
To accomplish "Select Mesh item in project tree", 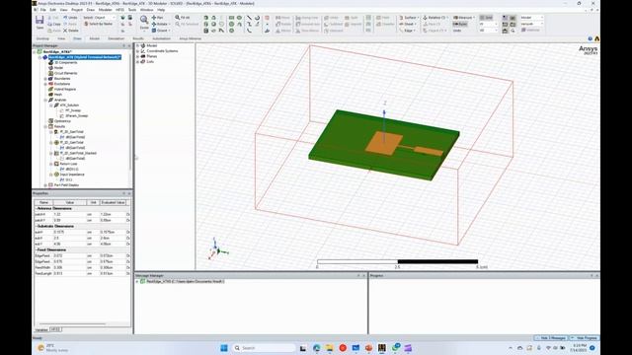I will [x=55, y=95].
